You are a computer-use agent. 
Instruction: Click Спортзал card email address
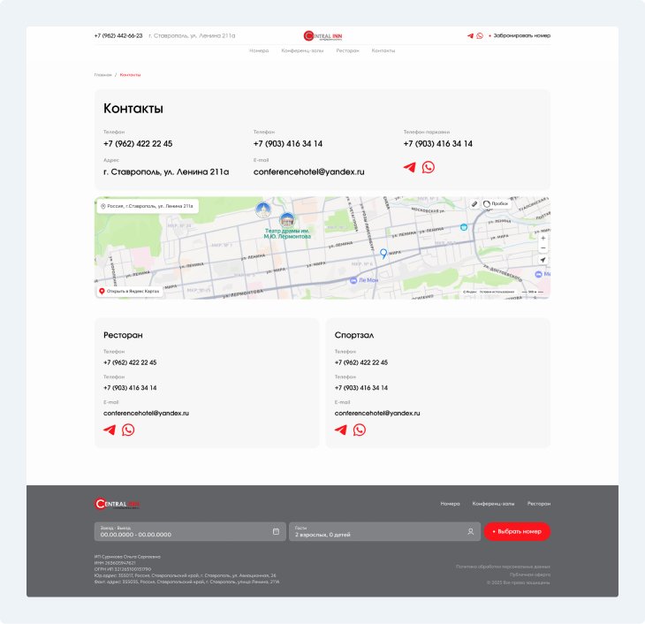[377, 414]
